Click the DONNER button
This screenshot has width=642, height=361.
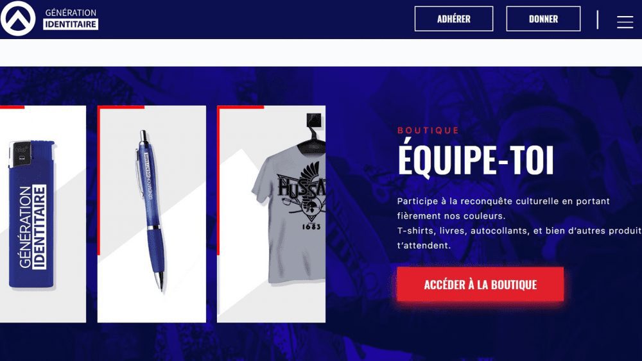point(543,19)
